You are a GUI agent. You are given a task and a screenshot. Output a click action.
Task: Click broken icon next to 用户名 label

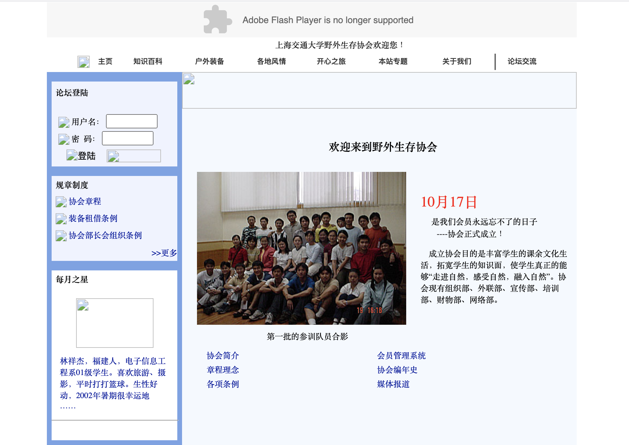64,122
